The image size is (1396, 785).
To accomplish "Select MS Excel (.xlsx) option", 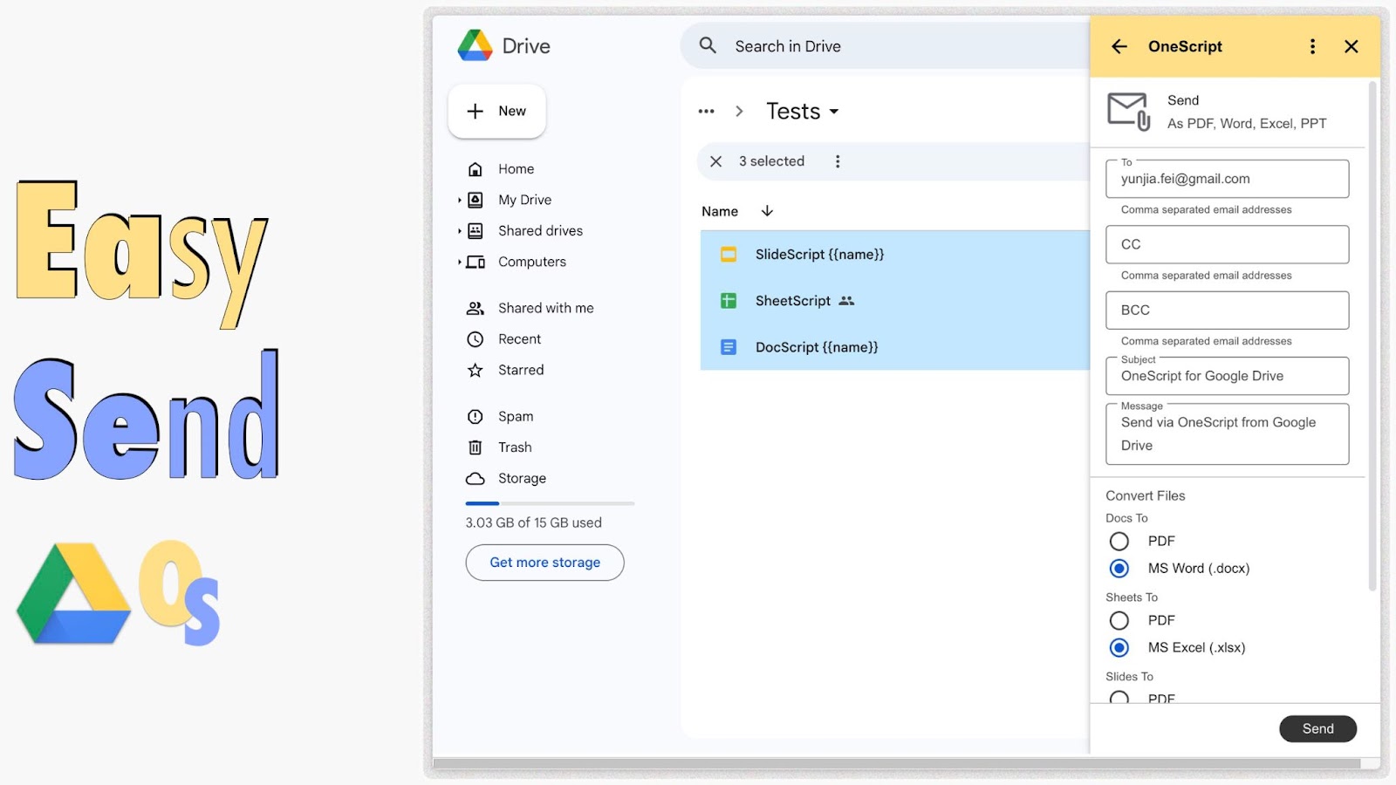I will coord(1119,648).
